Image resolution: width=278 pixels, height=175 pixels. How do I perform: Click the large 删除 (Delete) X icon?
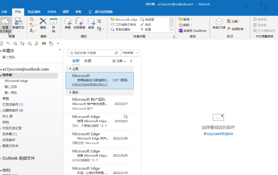(x=43, y=21)
